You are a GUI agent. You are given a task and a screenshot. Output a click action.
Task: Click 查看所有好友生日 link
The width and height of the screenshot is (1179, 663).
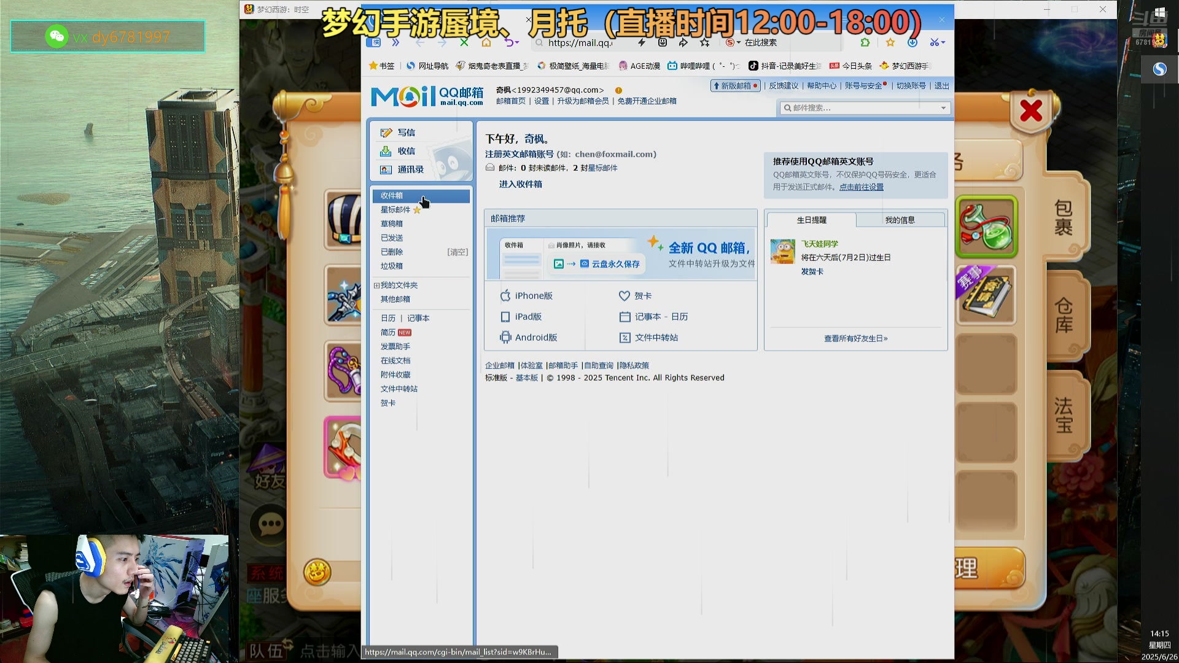pyautogui.click(x=856, y=339)
